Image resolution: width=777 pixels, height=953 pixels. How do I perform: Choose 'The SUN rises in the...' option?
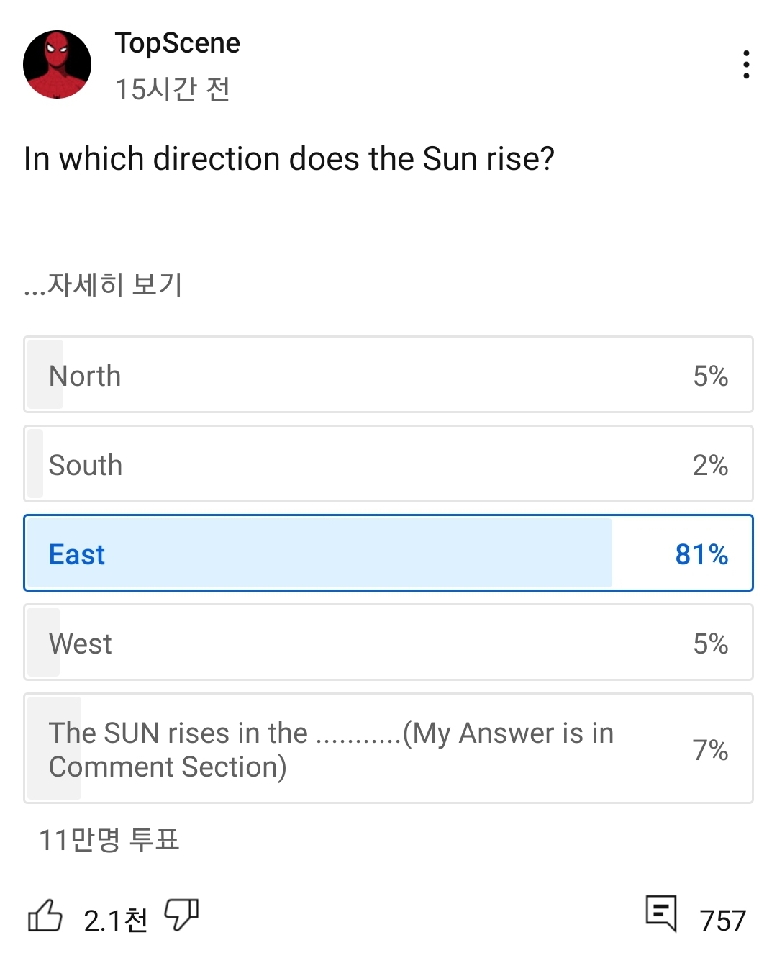(x=388, y=749)
